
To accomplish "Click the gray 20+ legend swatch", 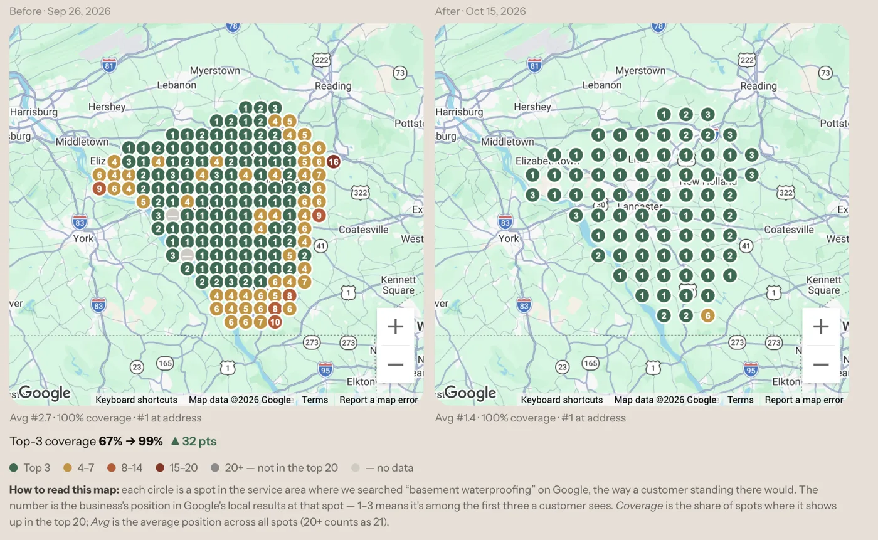I will point(215,468).
